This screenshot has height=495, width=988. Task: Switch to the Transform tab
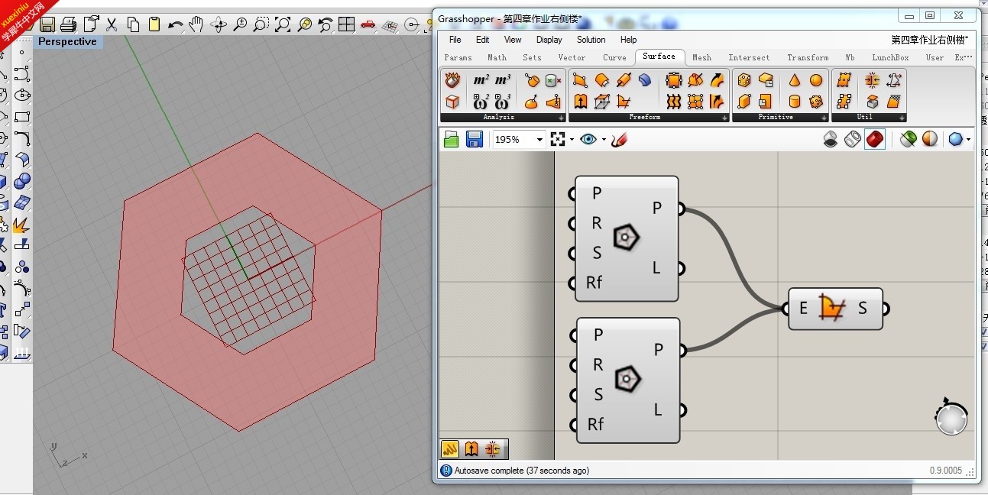pyautogui.click(x=808, y=57)
